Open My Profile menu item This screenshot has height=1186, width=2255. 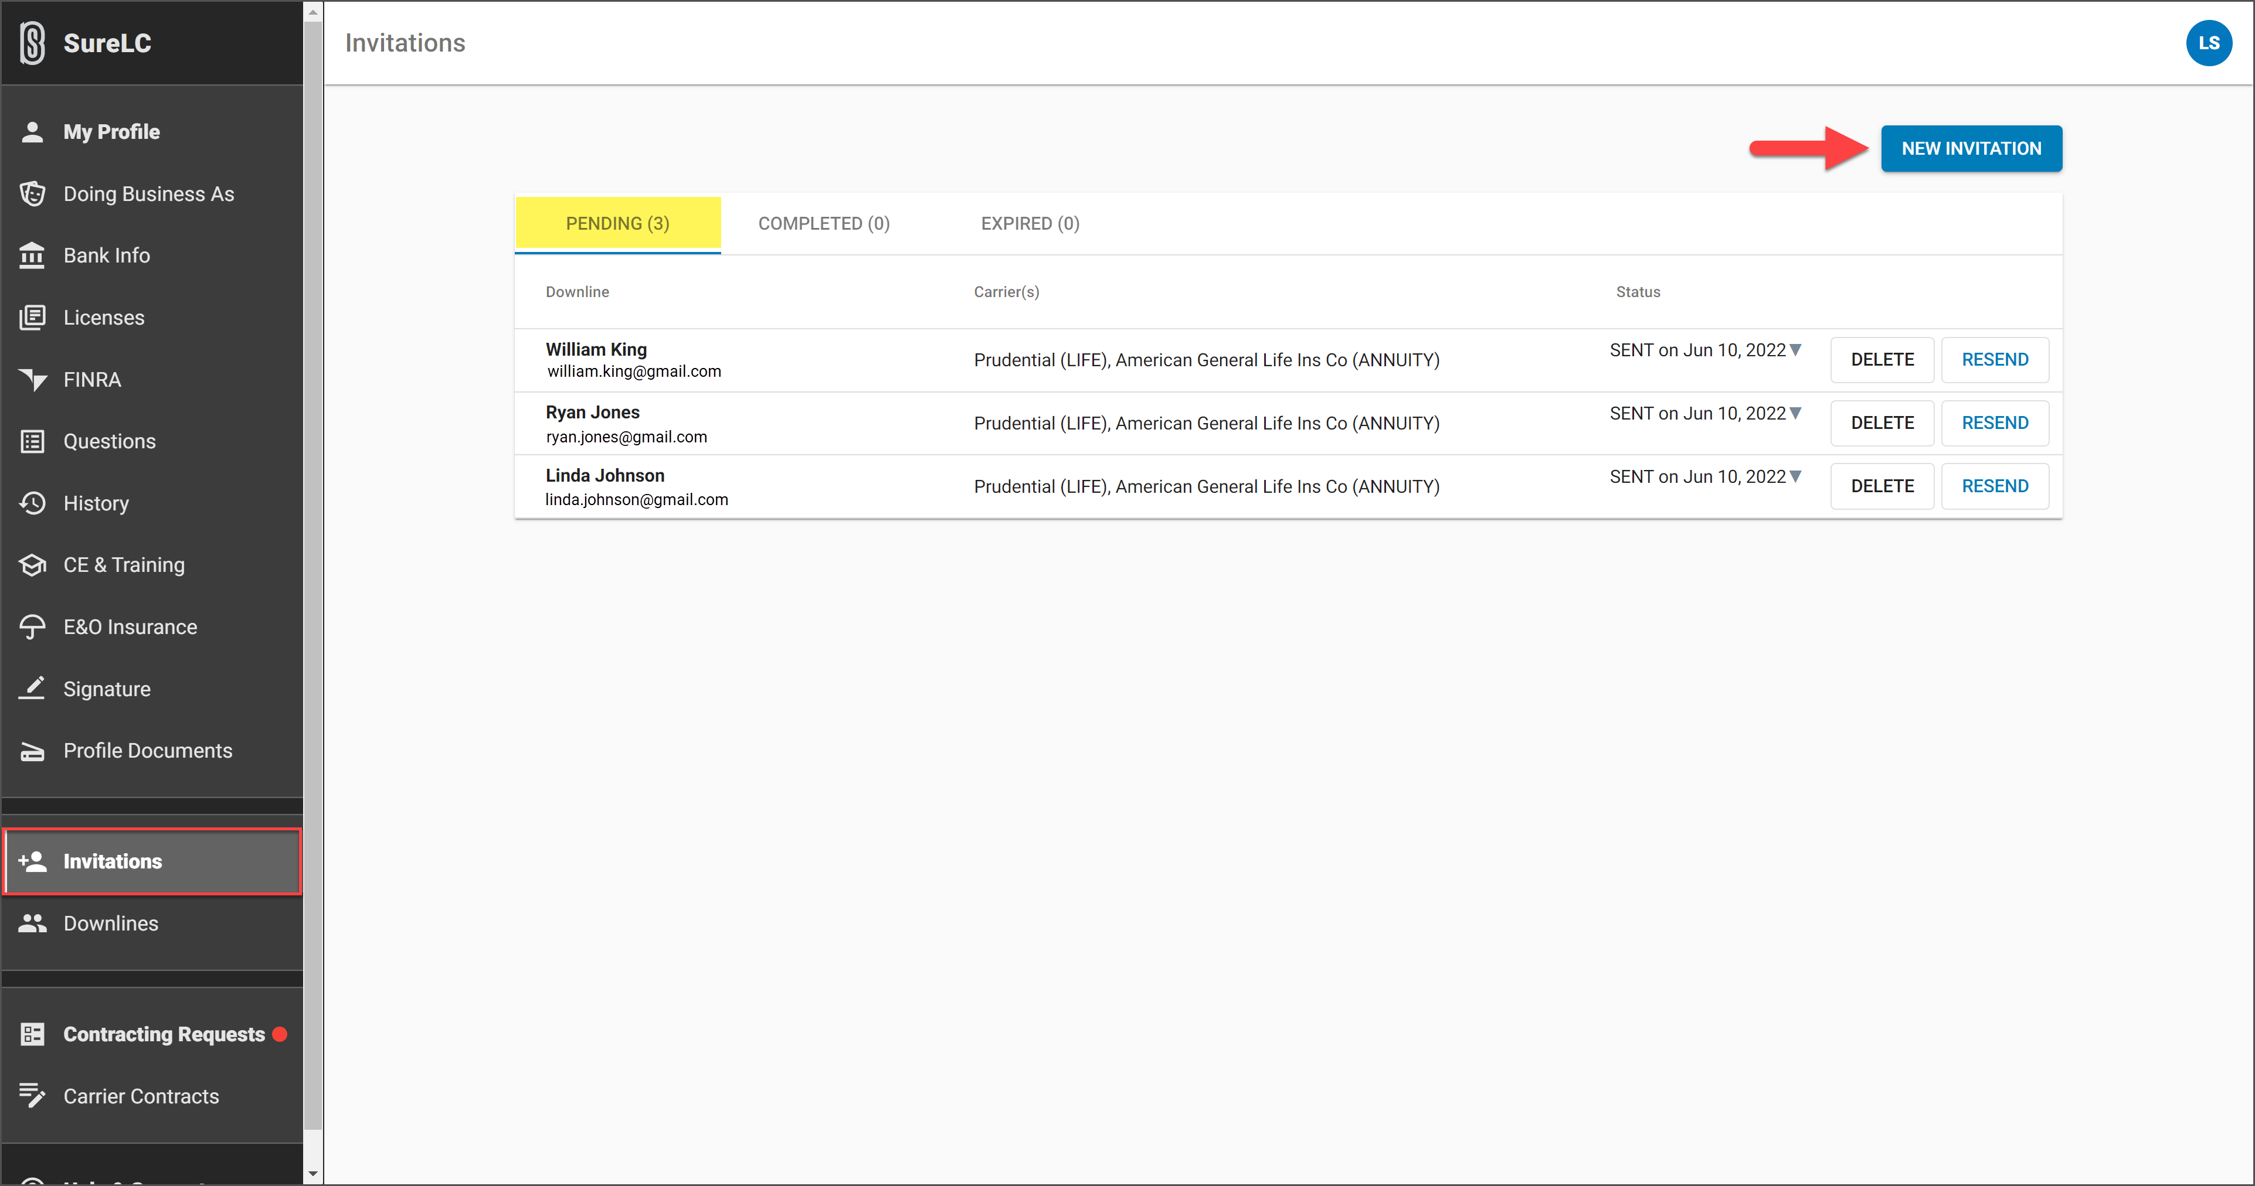point(152,132)
